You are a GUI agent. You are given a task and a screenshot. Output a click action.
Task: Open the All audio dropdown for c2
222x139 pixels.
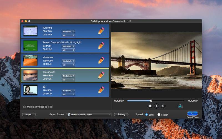[68, 94]
